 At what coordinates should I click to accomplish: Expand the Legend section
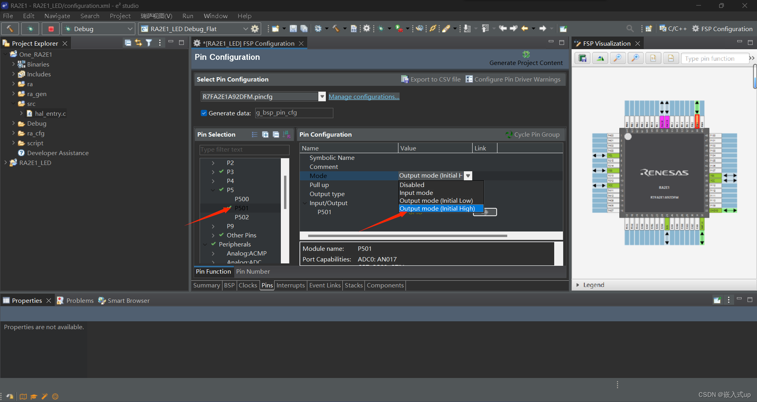[578, 285]
